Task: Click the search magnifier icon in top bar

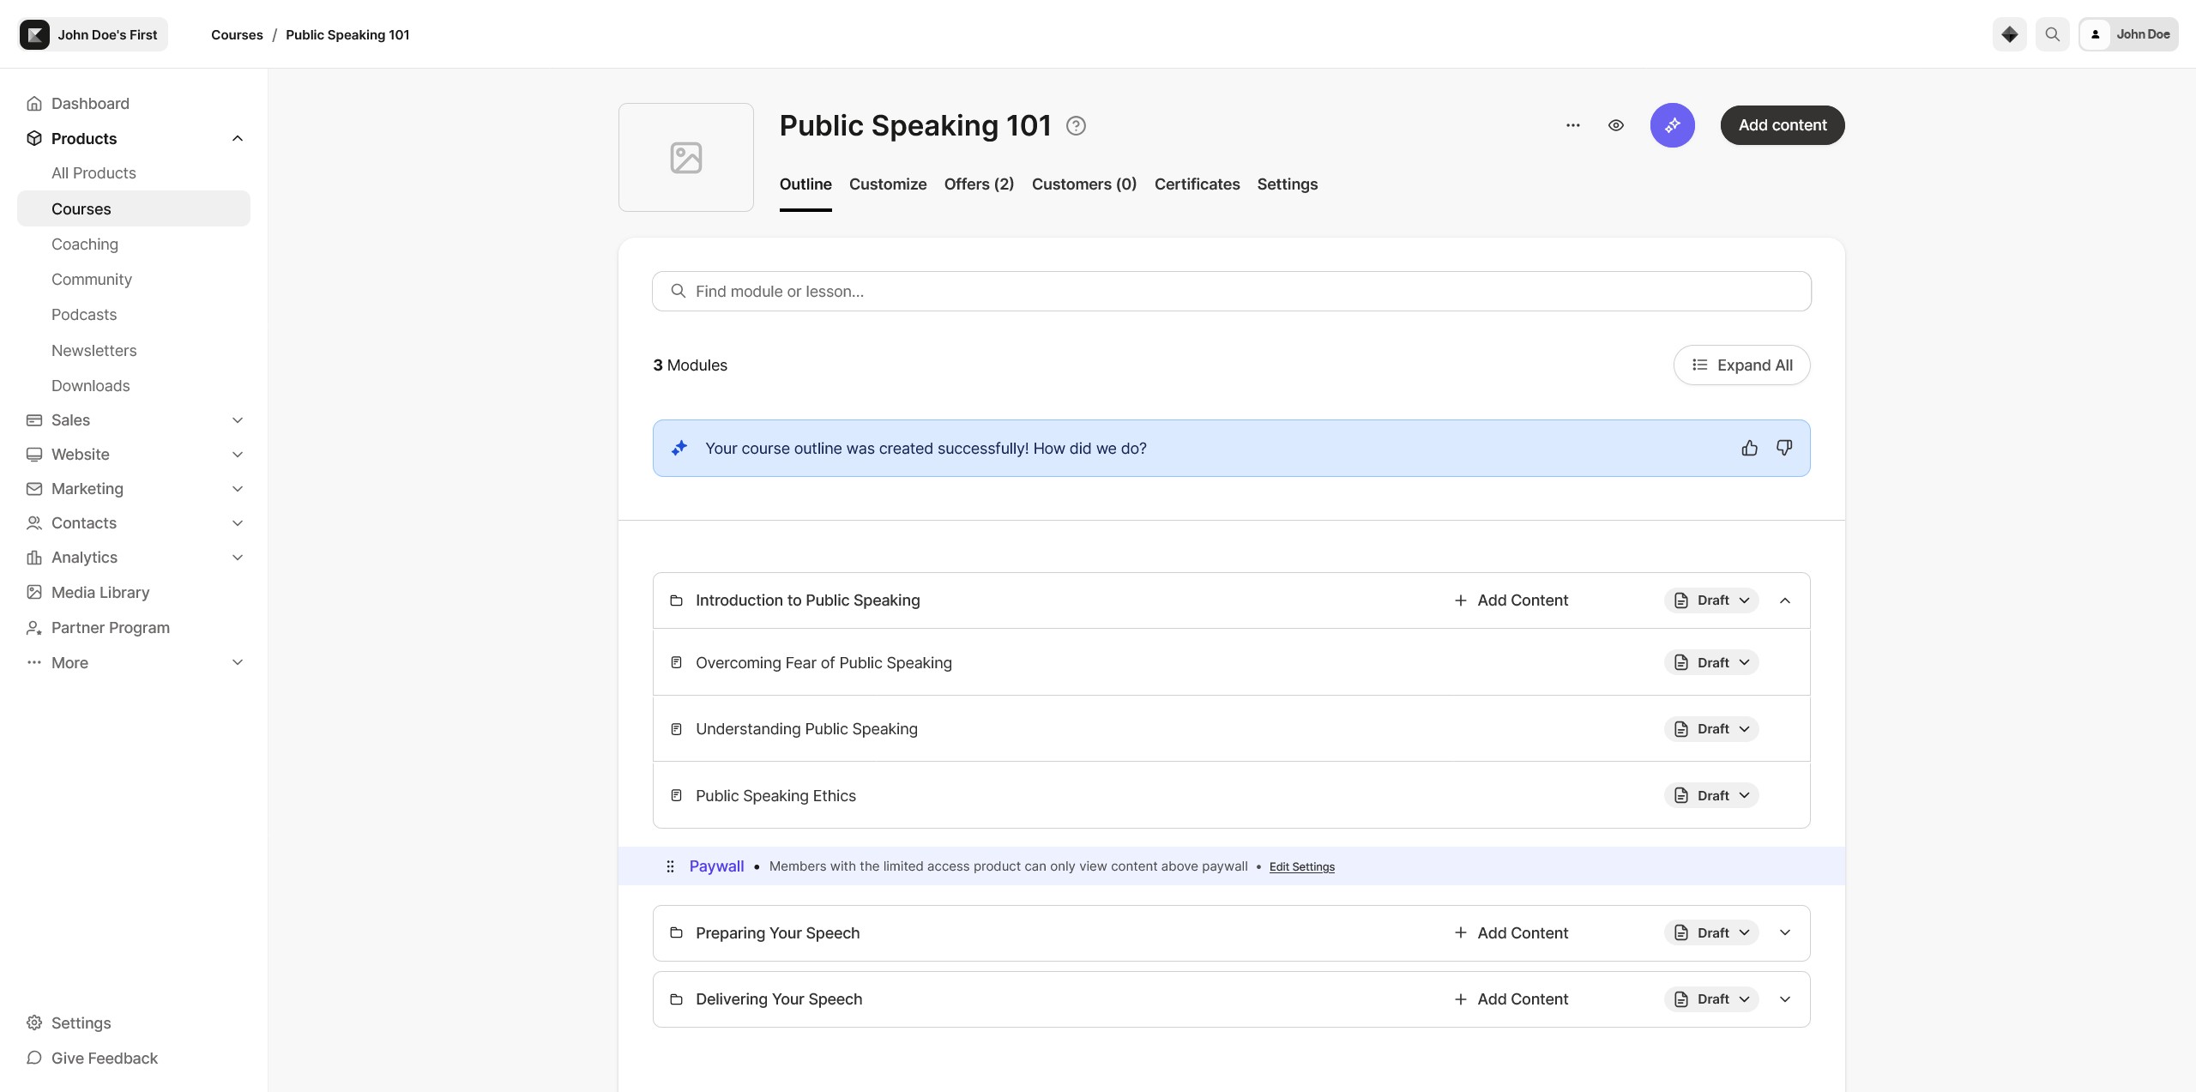Action: pyautogui.click(x=2052, y=34)
